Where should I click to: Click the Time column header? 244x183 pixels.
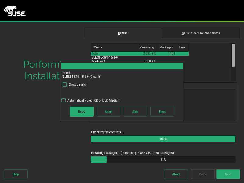182,47
